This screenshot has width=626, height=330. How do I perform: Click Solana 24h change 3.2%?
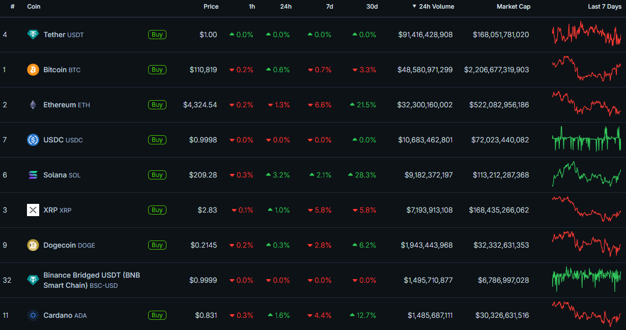click(278, 175)
